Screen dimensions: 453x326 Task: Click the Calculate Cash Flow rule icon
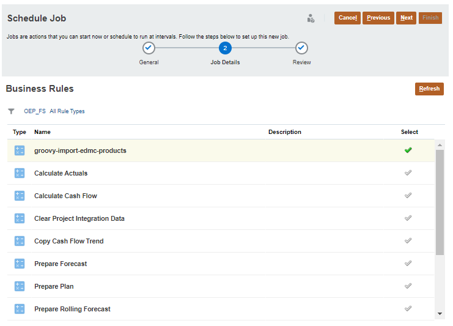coord(20,196)
